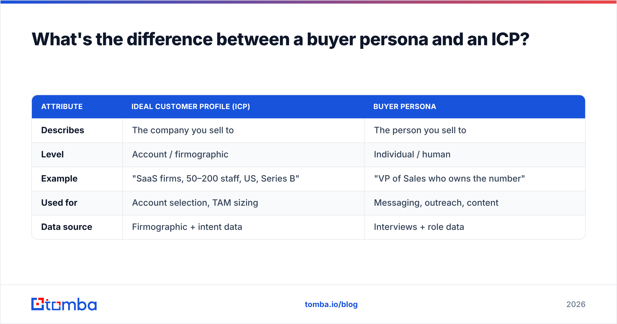Open the tomba.io/blog link
Image resolution: width=617 pixels, height=324 pixels.
coord(331,304)
